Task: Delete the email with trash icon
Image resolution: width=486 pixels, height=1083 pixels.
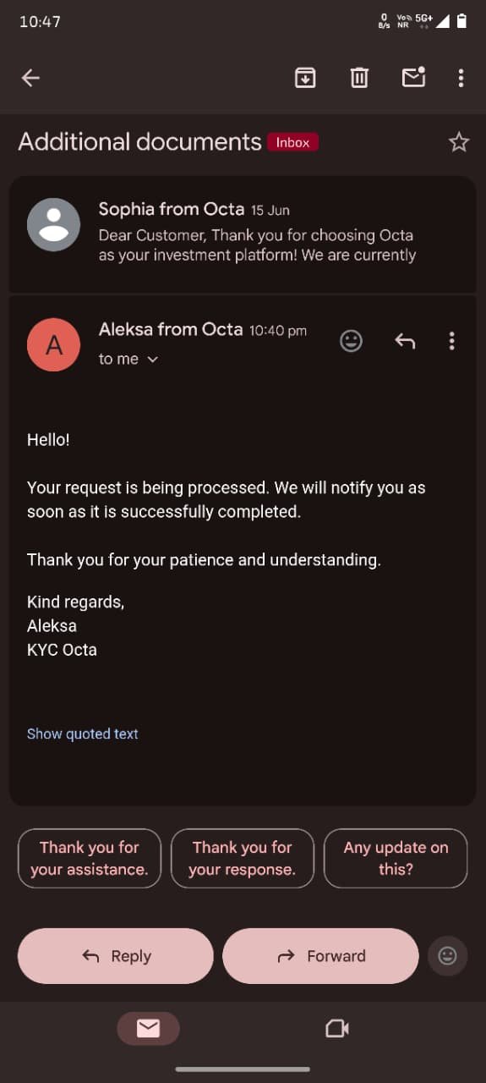Action: 359,78
